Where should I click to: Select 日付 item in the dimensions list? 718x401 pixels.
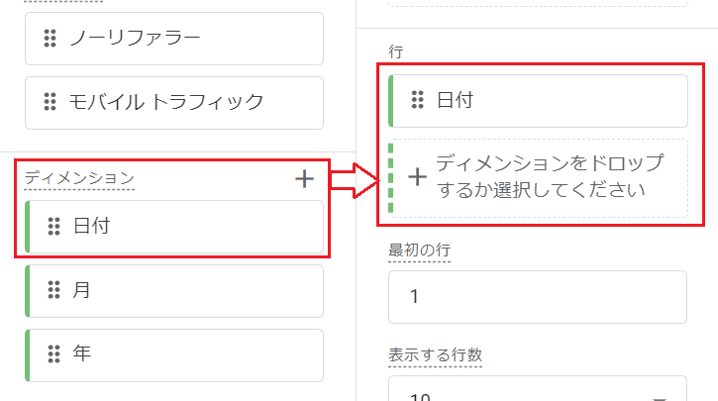coord(174,227)
